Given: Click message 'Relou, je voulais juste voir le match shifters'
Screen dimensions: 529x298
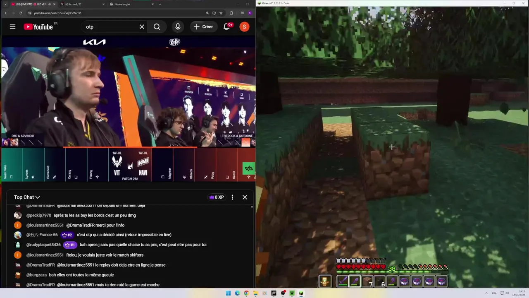Looking at the screenshot, I should tap(105, 255).
